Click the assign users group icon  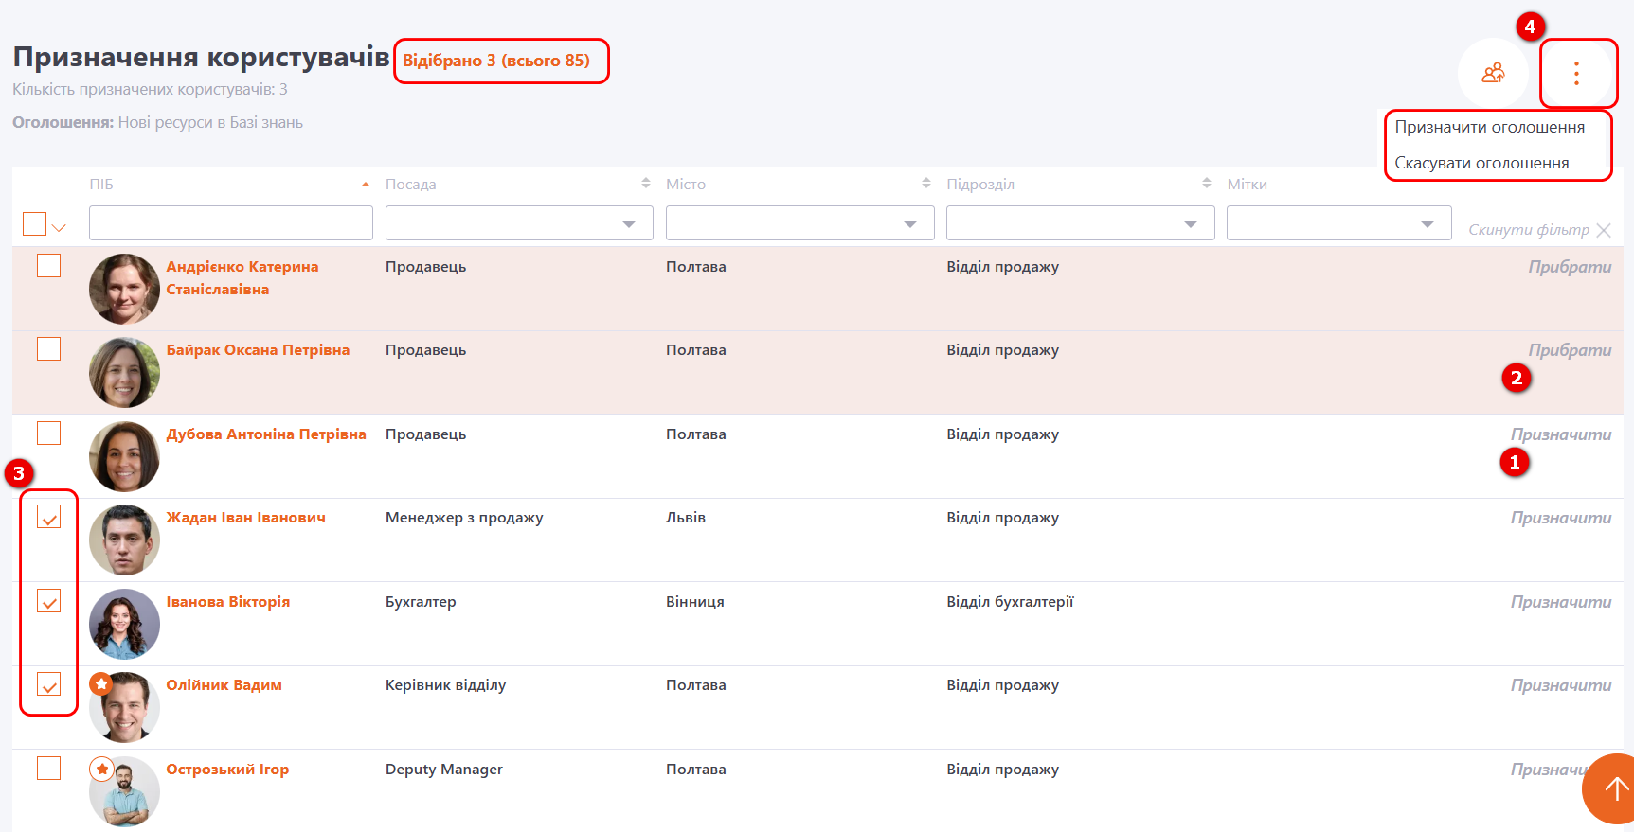pyautogui.click(x=1493, y=74)
